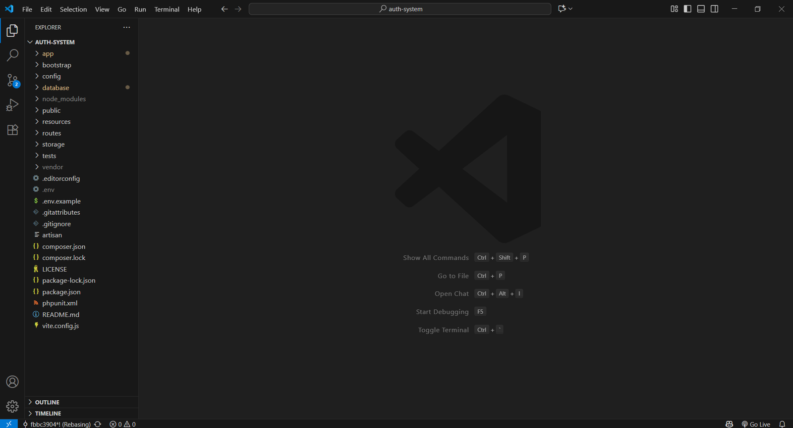Expand the routes folder
The width and height of the screenshot is (793, 428).
pos(52,133)
